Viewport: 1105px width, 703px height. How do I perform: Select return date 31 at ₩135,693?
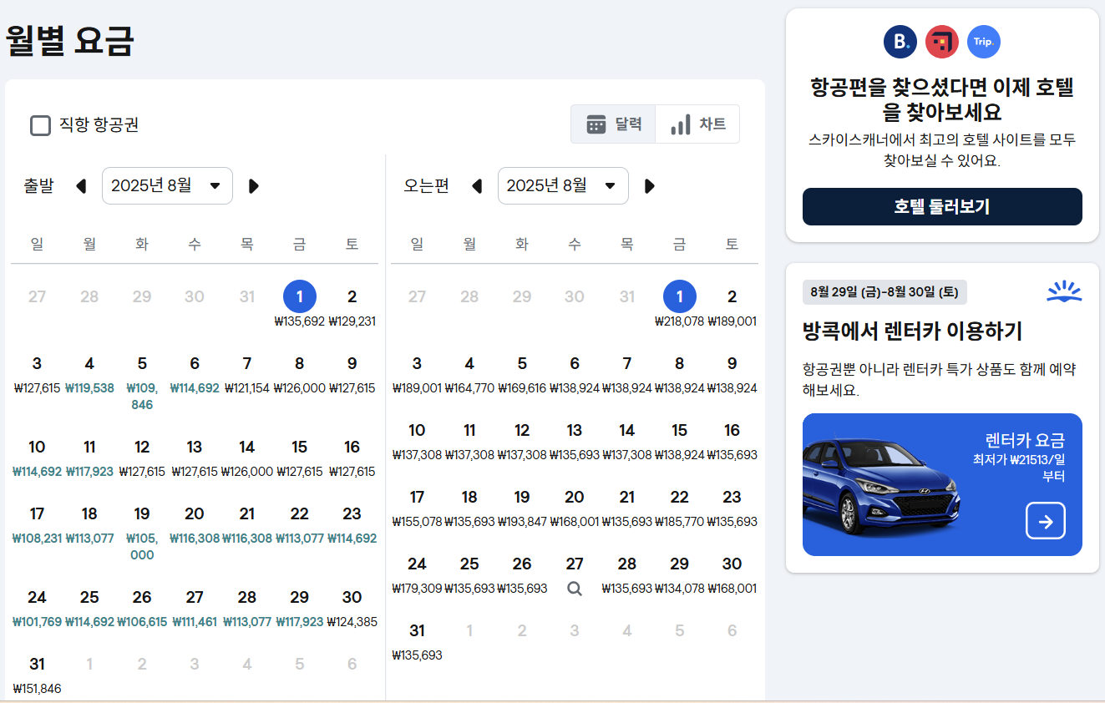click(417, 642)
